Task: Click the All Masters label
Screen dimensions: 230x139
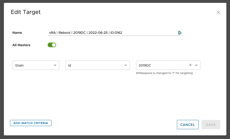Action: pos(21,45)
